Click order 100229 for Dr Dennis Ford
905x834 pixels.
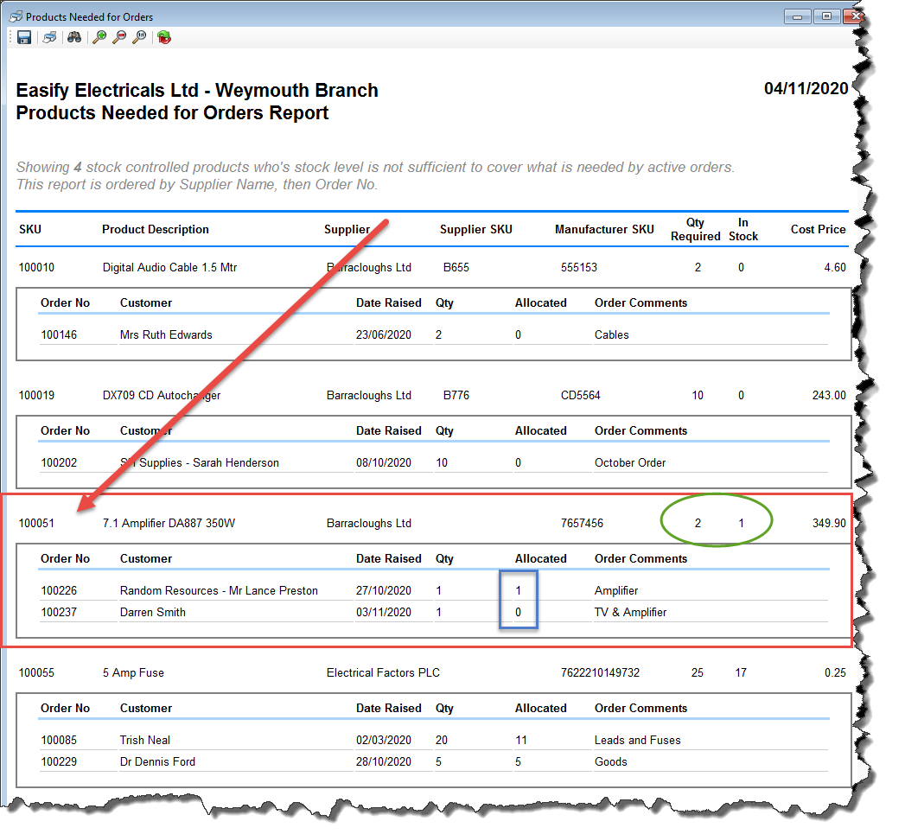click(x=59, y=761)
